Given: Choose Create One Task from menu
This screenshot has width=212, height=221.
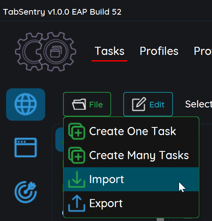Looking at the screenshot, I should click(131, 131).
